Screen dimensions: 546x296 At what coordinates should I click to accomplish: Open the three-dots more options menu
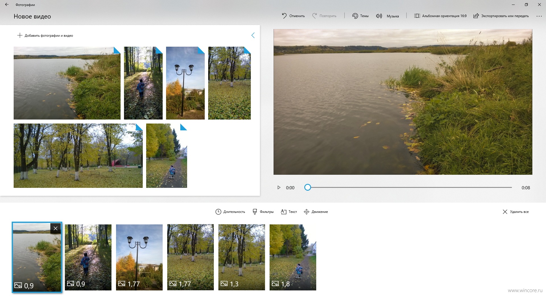click(x=539, y=16)
